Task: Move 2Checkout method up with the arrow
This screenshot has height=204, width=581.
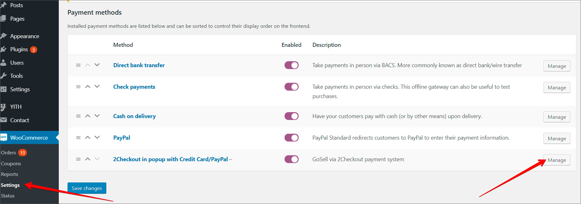Action: click(88, 159)
